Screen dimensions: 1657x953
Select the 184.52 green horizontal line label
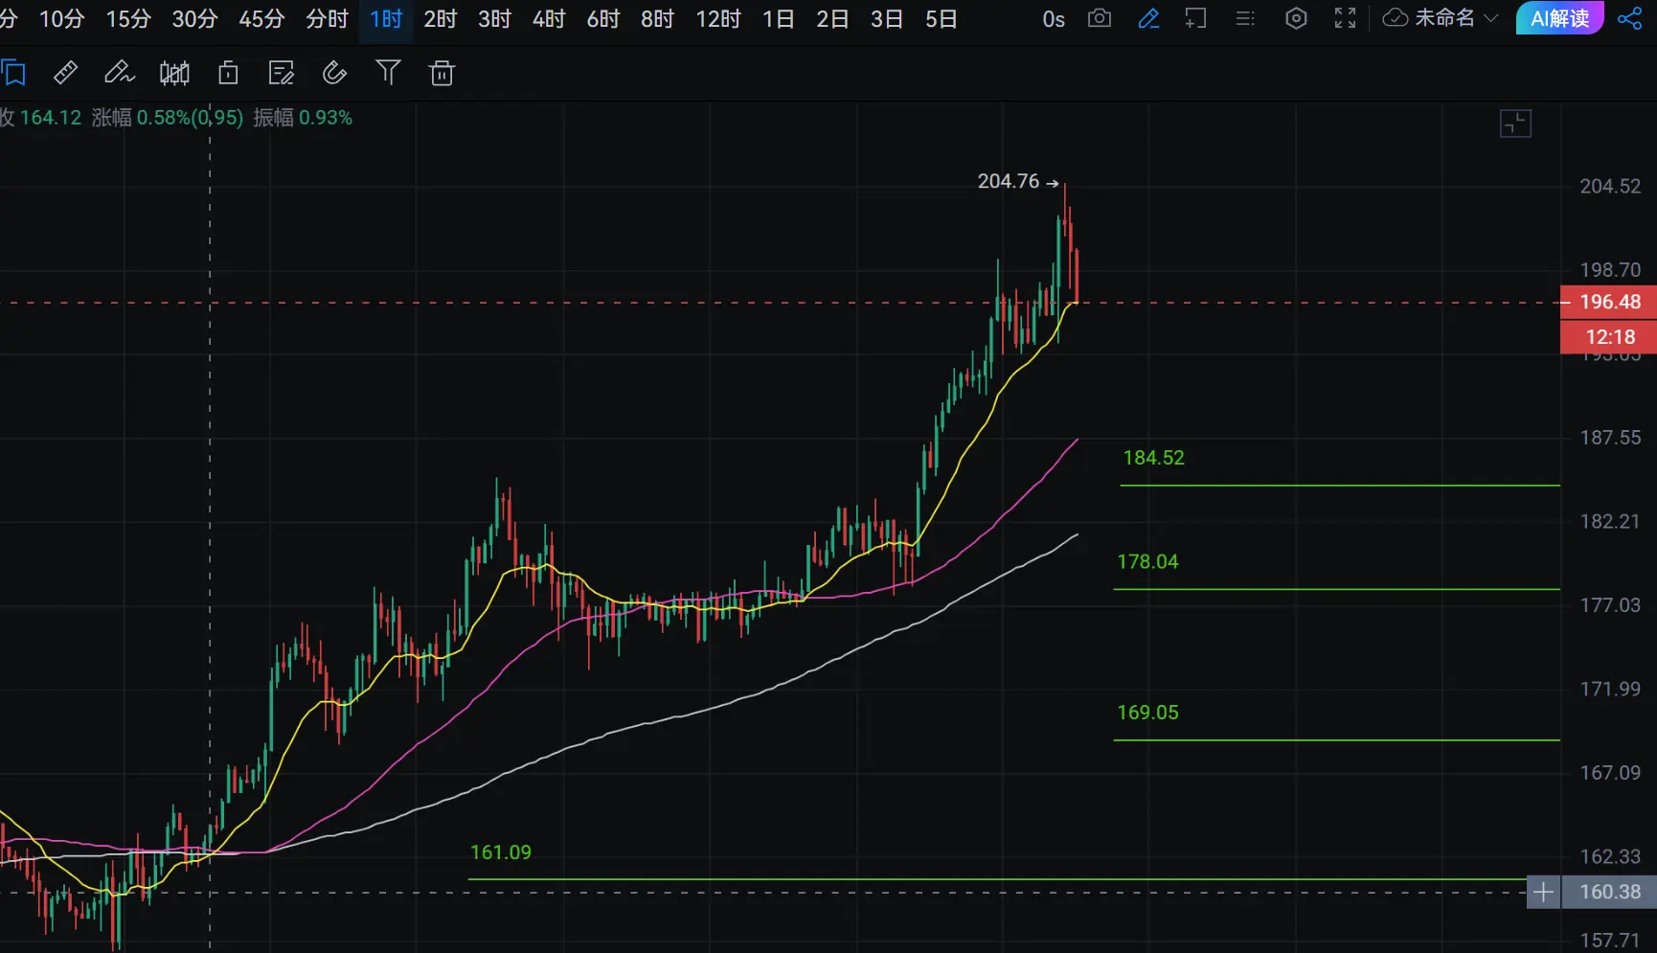click(x=1153, y=458)
